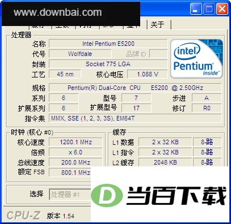Click the 8-路 value for L1 数据

point(207,142)
